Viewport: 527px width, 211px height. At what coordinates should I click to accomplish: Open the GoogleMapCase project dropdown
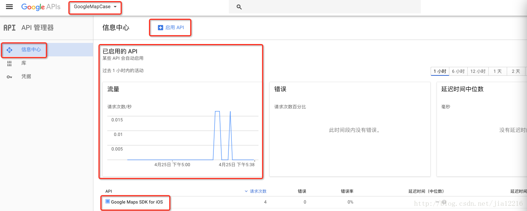pyautogui.click(x=95, y=7)
